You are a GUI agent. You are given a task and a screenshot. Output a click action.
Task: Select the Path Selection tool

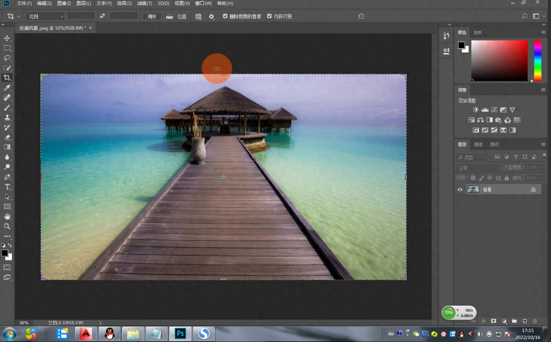click(x=7, y=197)
